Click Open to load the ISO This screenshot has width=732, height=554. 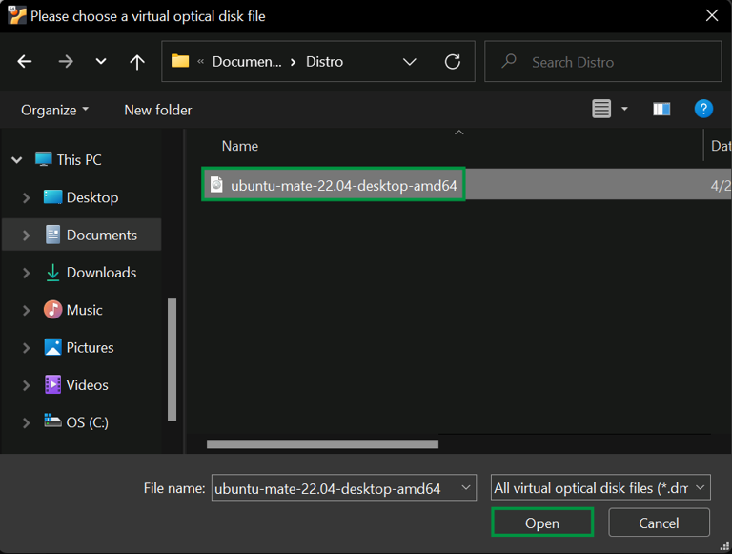pos(542,523)
